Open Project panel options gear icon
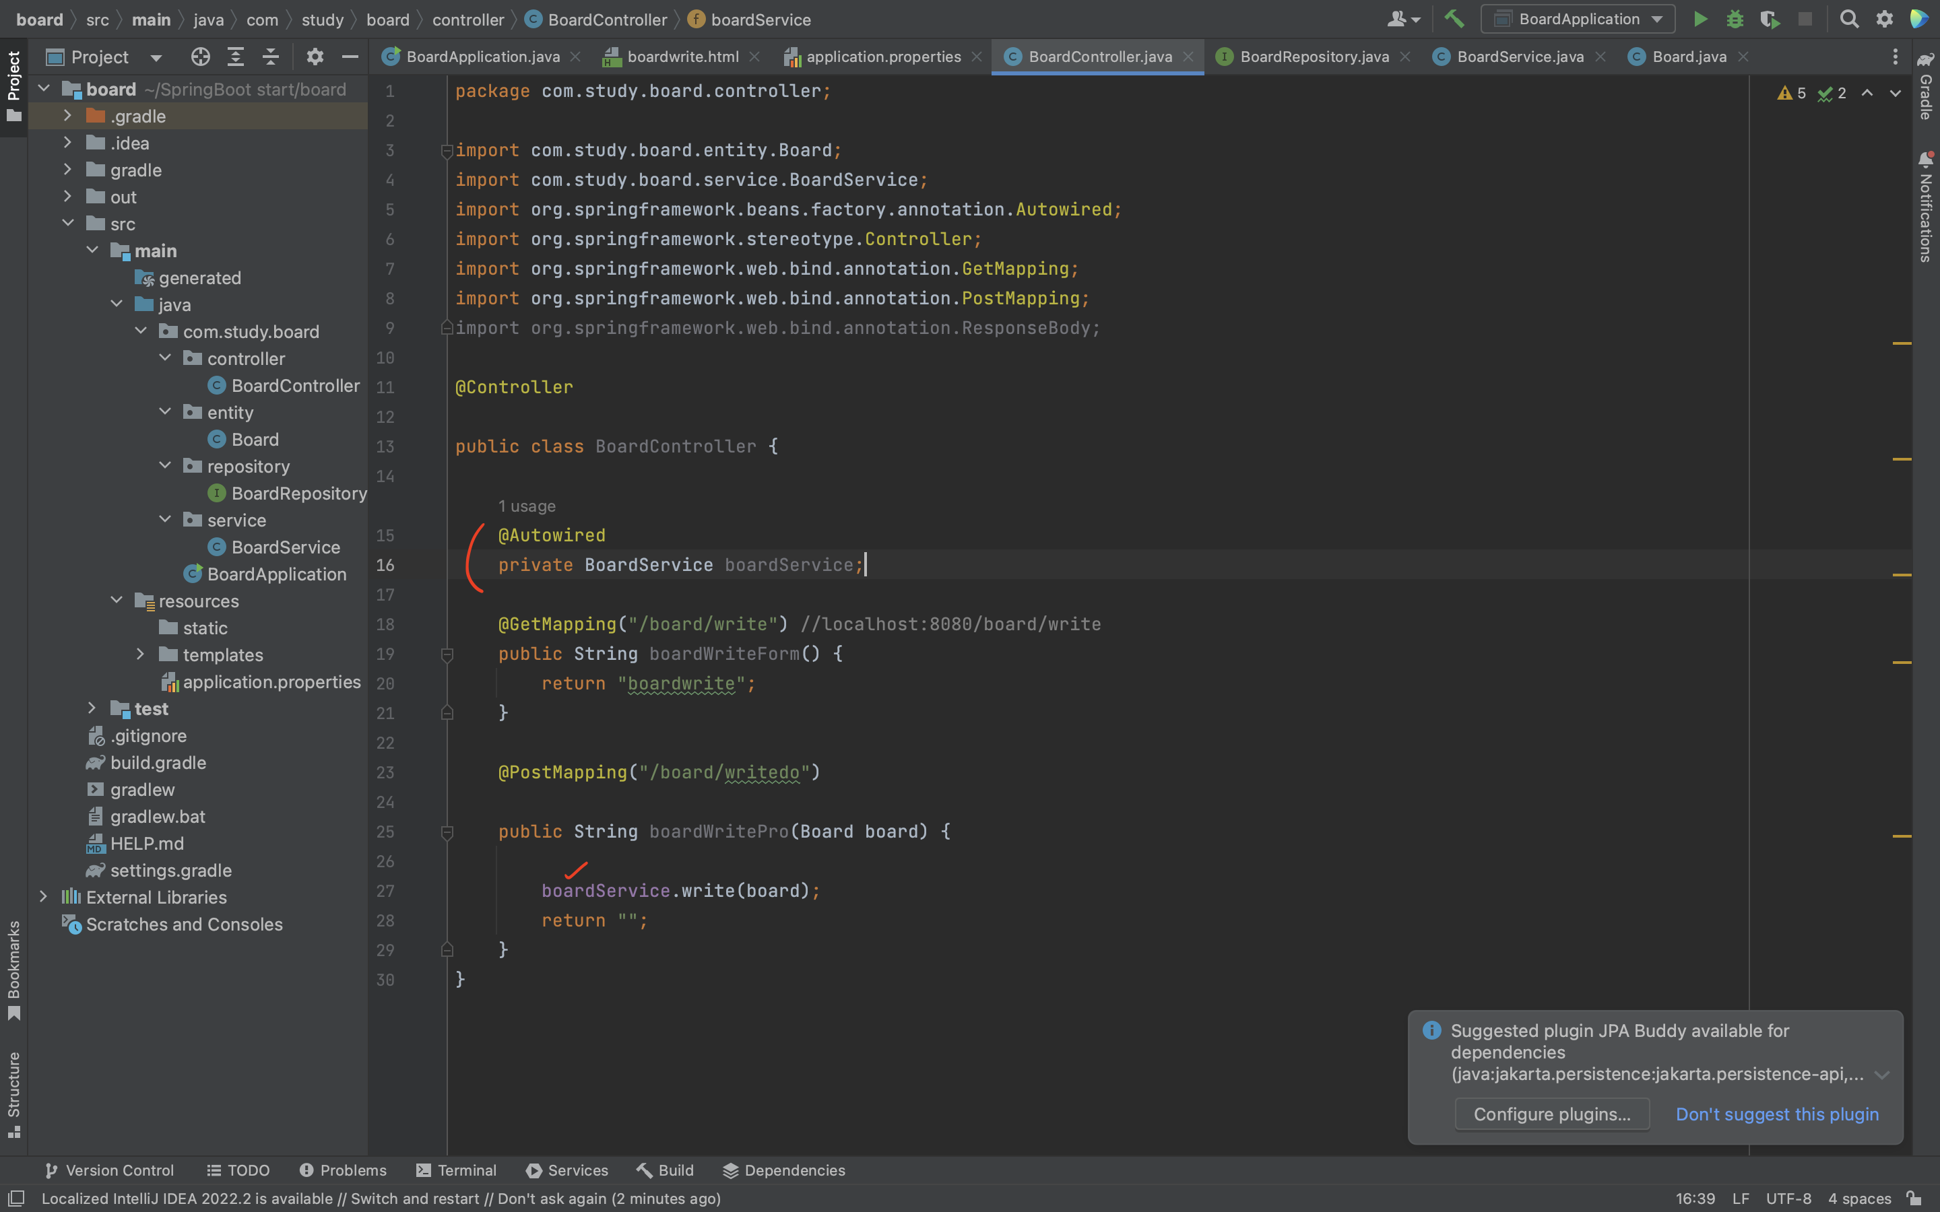The width and height of the screenshot is (1940, 1212). pos(315,57)
